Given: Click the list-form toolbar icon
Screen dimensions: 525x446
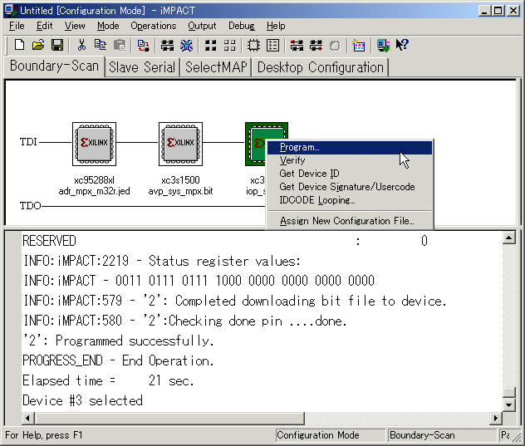Looking at the screenshot, I should [x=272, y=45].
